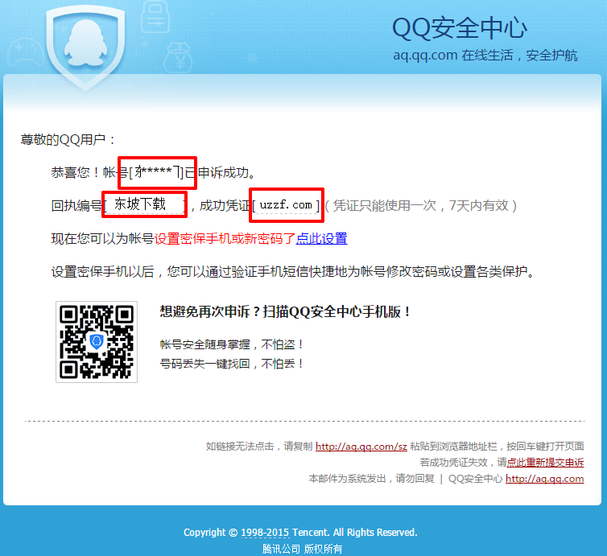607x556 pixels.
Task: Click the '尊敬的QQ用户：' greeting
Action: (x=68, y=140)
